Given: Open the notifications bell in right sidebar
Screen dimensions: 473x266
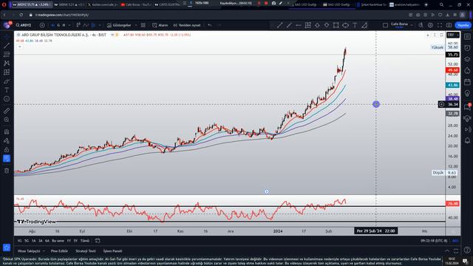Looking at the screenshot, I should coord(467,140).
